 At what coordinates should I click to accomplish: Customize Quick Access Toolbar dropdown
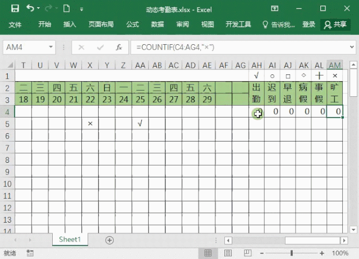point(81,10)
